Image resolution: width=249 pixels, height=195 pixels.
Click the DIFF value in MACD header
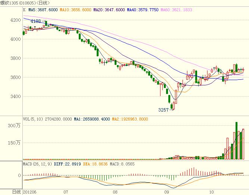(x=69, y=164)
